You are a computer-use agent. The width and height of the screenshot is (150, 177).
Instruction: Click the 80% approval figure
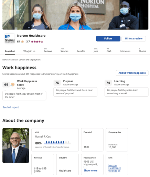pyautogui.click(x=39, y=143)
